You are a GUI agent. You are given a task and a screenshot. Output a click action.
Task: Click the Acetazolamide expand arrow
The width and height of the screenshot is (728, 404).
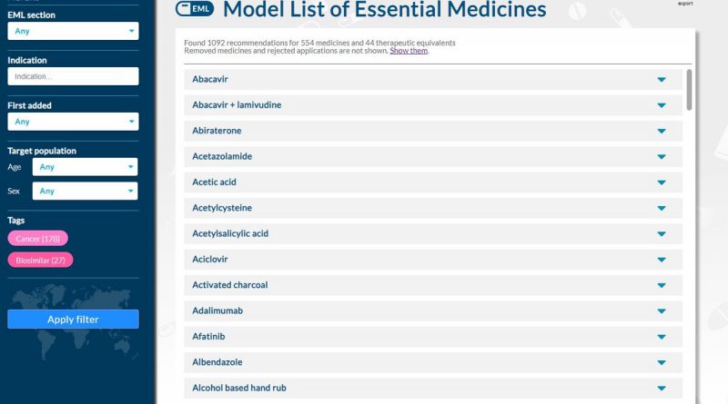(662, 157)
